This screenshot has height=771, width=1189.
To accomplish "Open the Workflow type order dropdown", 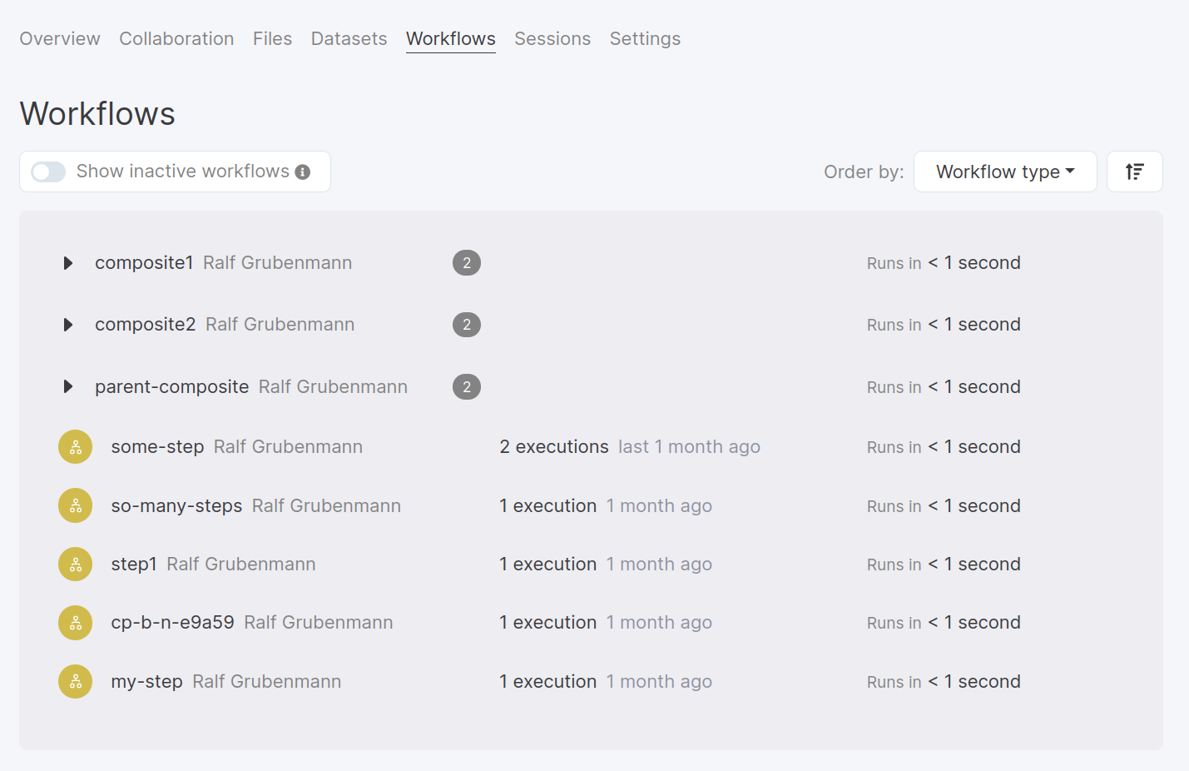I will pyautogui.click(x=1005, y=172).
